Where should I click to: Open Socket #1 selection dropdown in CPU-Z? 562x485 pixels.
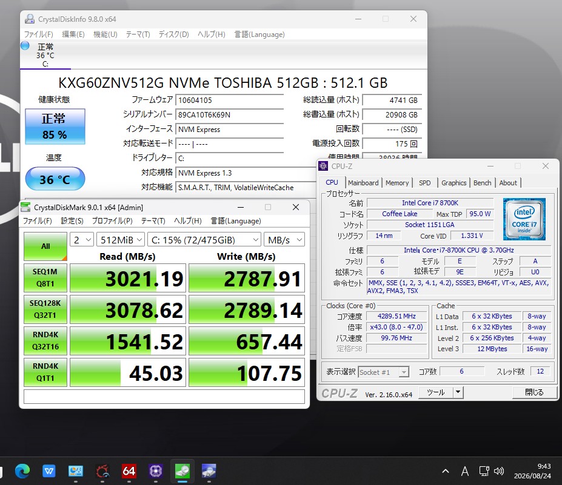[x=384, y=372]
